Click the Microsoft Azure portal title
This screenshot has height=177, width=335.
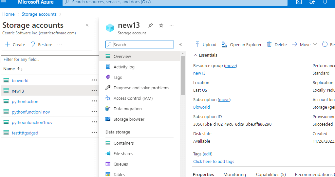tap(36, 2)
